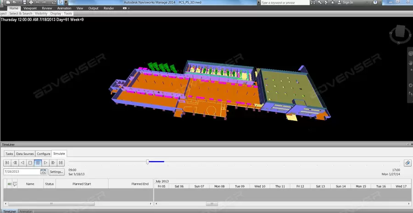
Task: Click the Status column header
Action: point(50,184)
